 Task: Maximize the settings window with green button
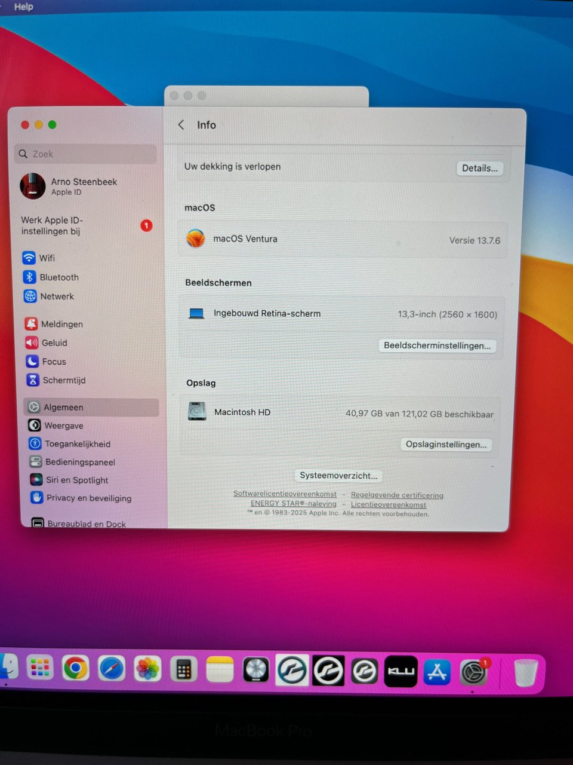[53, 125]
